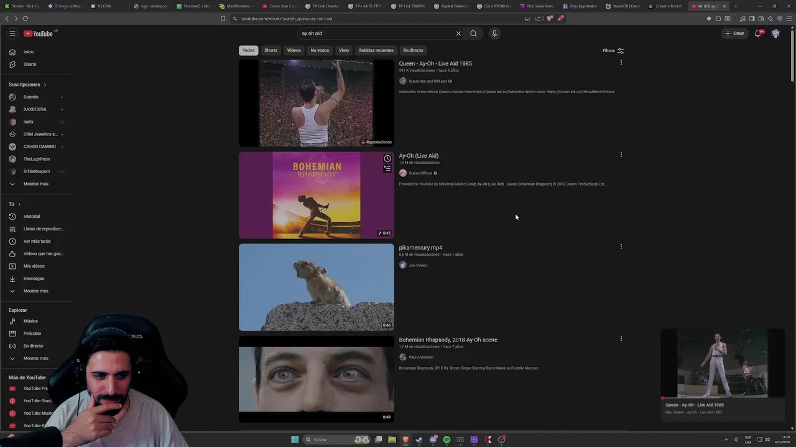796x447 pixels.
Task: Open the YouTube guide hamburger menu
Action: point(12,34)
